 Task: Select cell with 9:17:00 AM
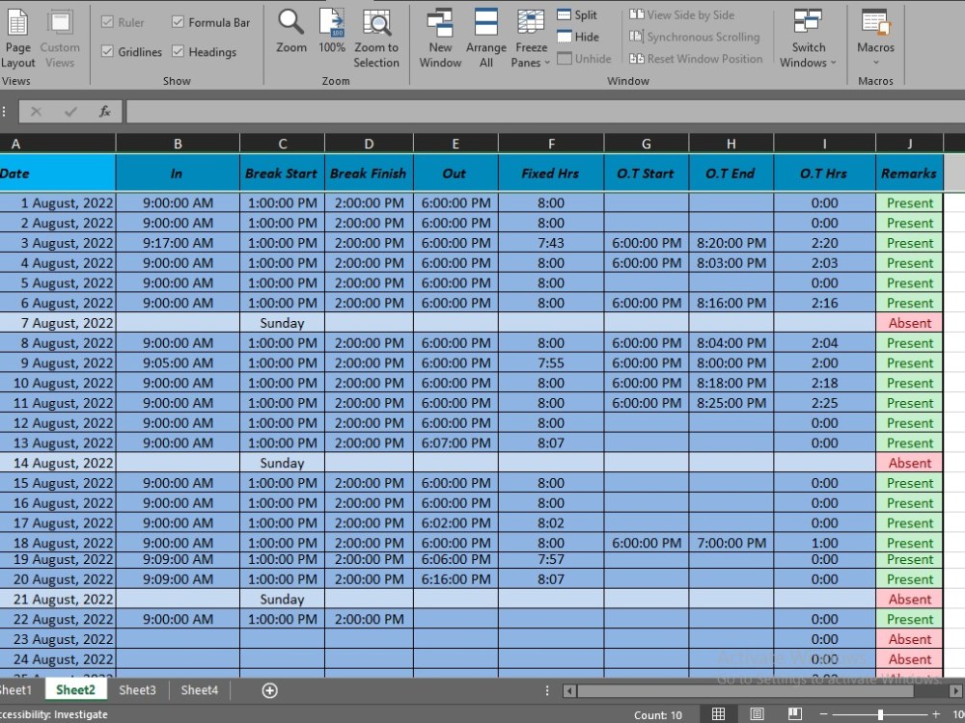[178, 243]
